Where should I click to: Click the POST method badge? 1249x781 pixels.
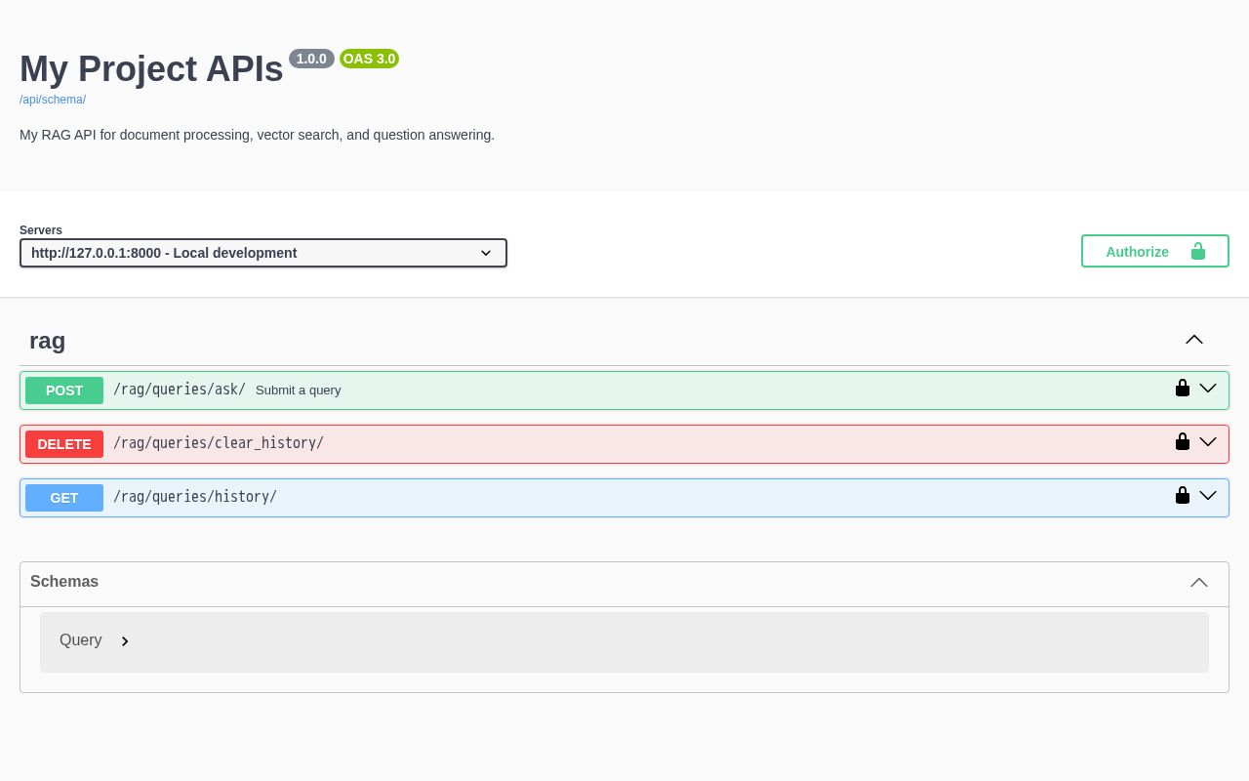point(64,390)
